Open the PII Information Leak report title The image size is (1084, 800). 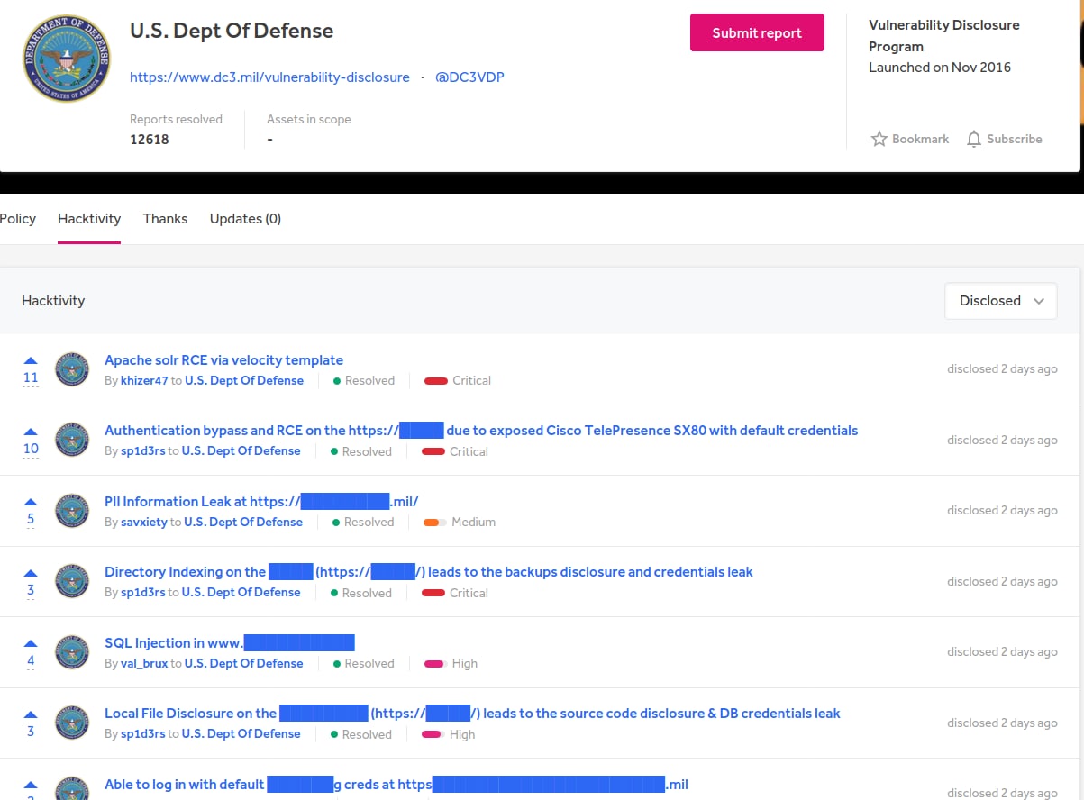point(261,502)
